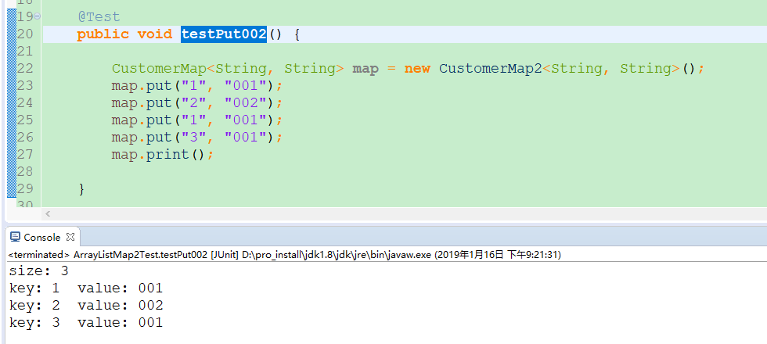
Task: Click the 2019 timestamp in console header
Action: [498, 255]
